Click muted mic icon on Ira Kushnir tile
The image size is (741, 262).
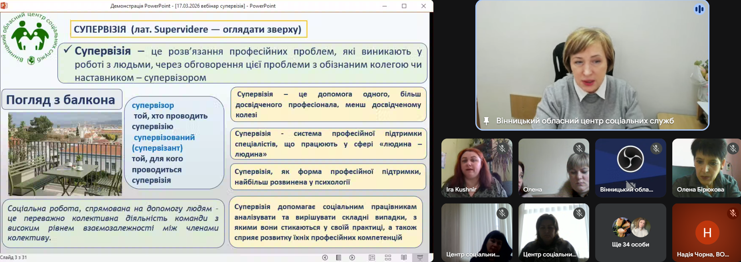point(502,149)
